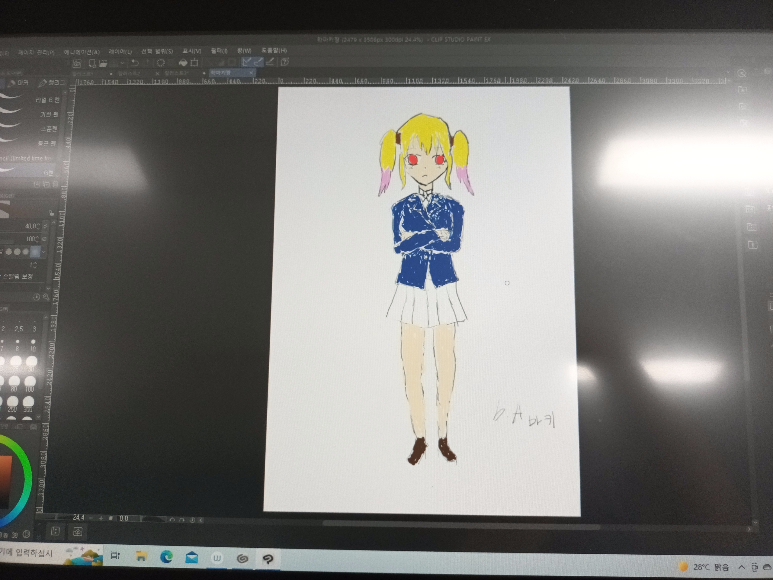Click the fill bucket toolbar icon
This screenshot has height=580, width=773.
[x=183, y=63]
